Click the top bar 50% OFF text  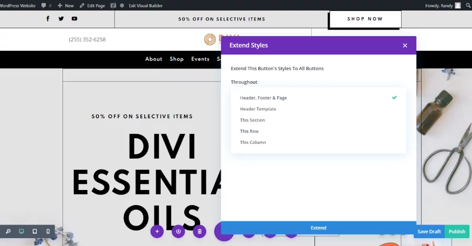[x=222, y=19]
